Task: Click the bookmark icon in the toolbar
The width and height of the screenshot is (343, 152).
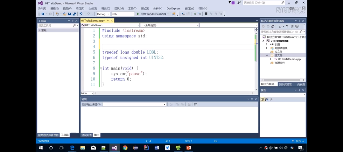Action: [206, 14]
